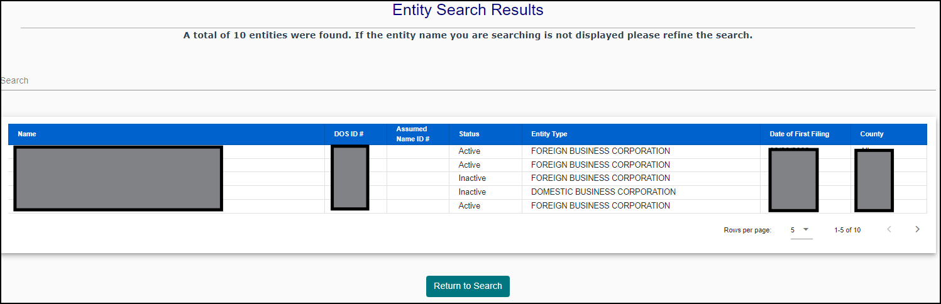
Task: Select first row's FOREIGN BUSINESS CORPORATION cell
Action: point(600,151)
